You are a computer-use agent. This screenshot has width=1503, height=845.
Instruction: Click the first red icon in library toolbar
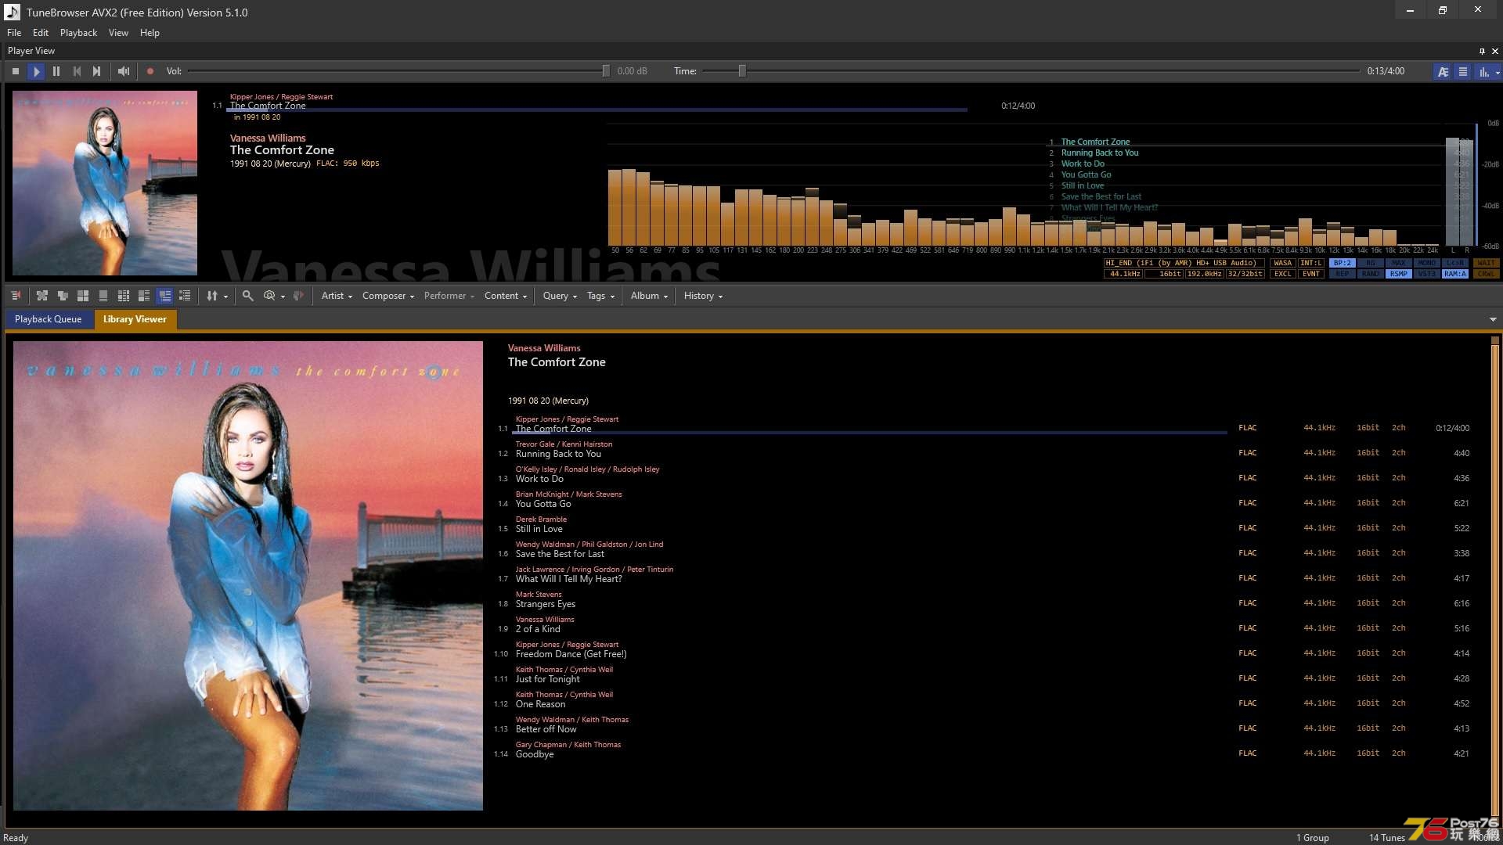[16, 296]
